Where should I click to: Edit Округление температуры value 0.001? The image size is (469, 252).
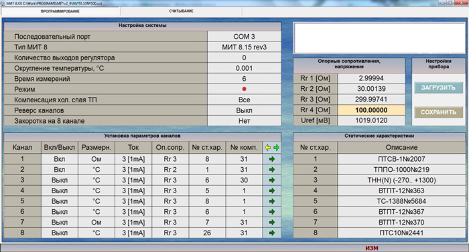tap(244, 68)
